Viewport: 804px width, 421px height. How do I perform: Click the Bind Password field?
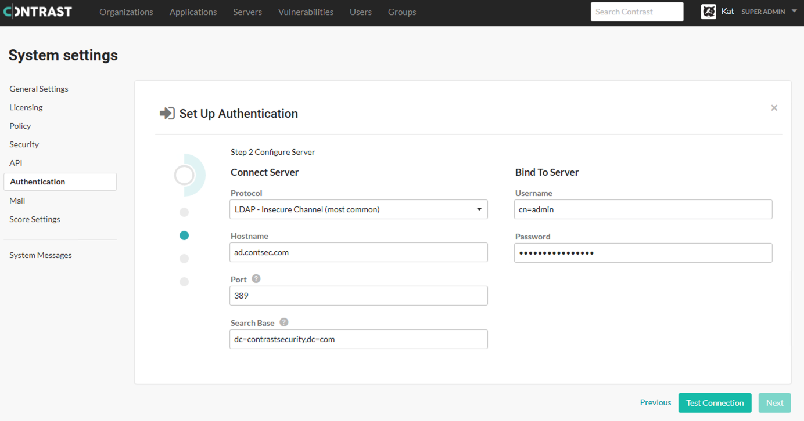coord(643,253)
